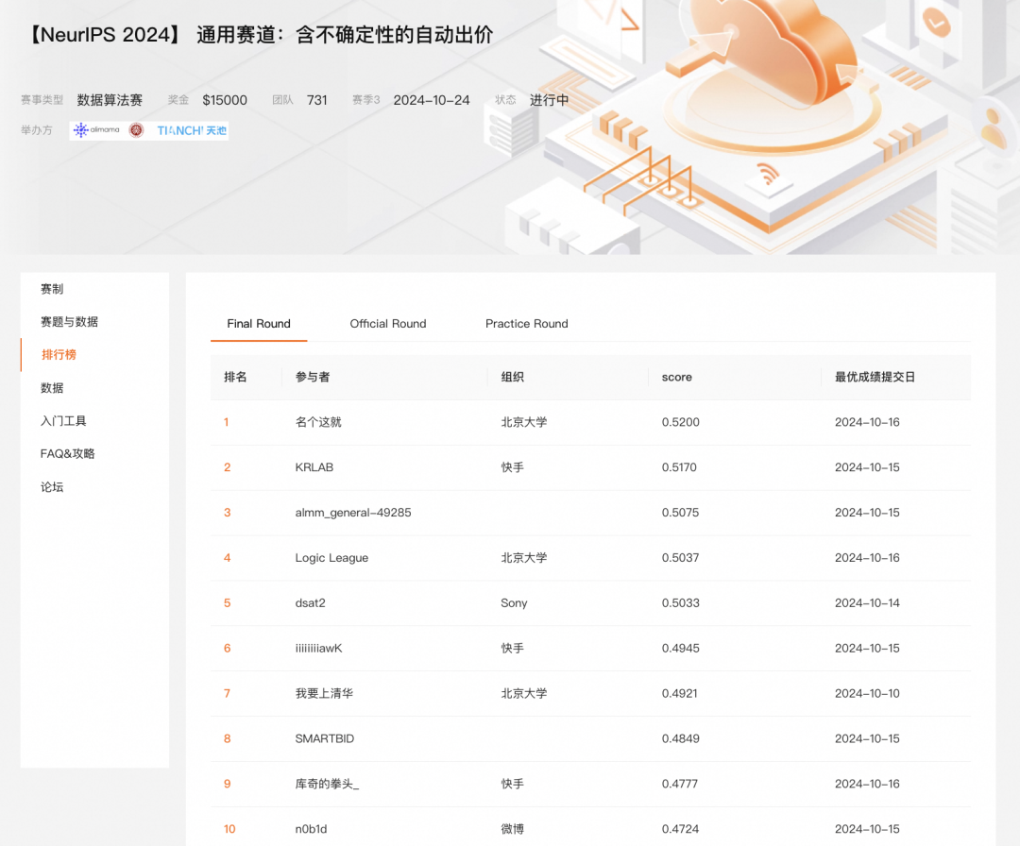Select participant dsat2

point(311,602)
